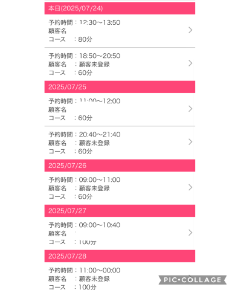Open the 11:00~00:00 reservation on 07/28
The height and width of the screenshot is (290, 232).
coord(120,276)
